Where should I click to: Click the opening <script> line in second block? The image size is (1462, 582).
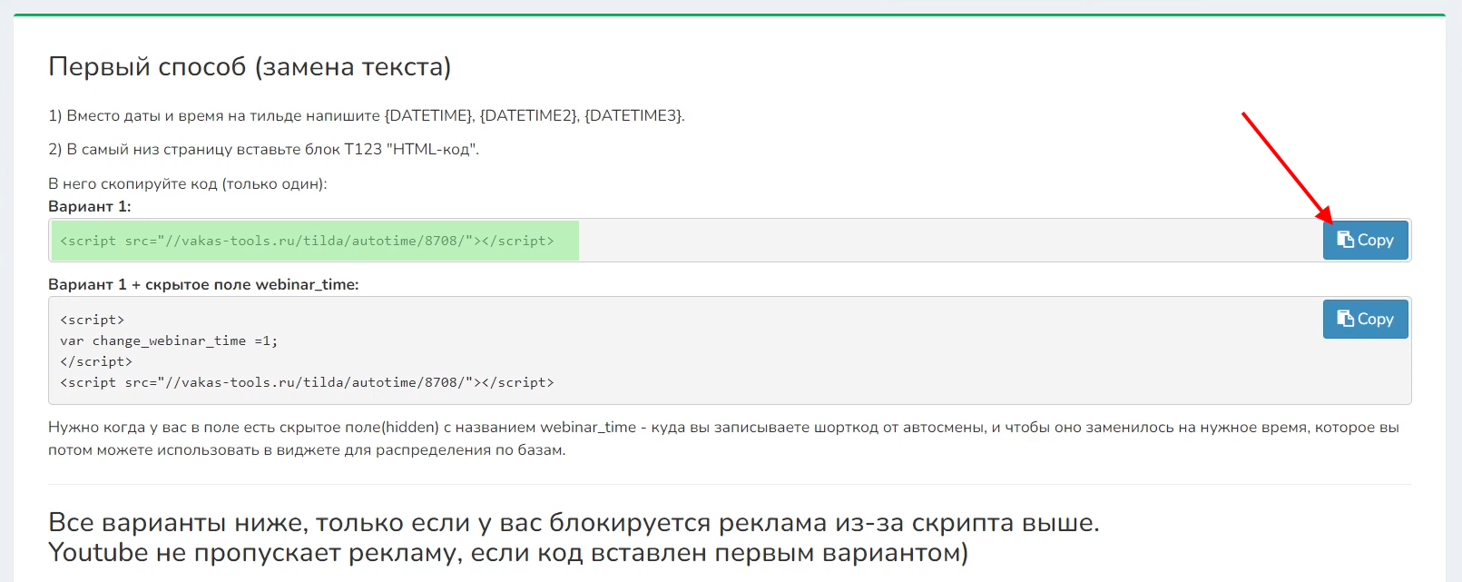click(93, 320)
